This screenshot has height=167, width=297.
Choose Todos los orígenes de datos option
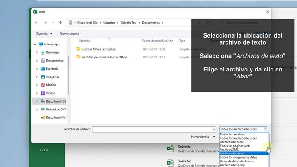(244, 157)
